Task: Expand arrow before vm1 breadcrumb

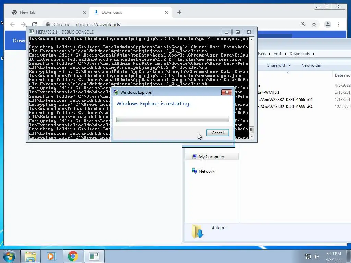Action: click(x=270, y=54)
